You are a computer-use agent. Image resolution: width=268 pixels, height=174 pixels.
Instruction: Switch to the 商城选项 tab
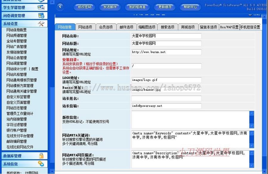[x=188, y=27]
